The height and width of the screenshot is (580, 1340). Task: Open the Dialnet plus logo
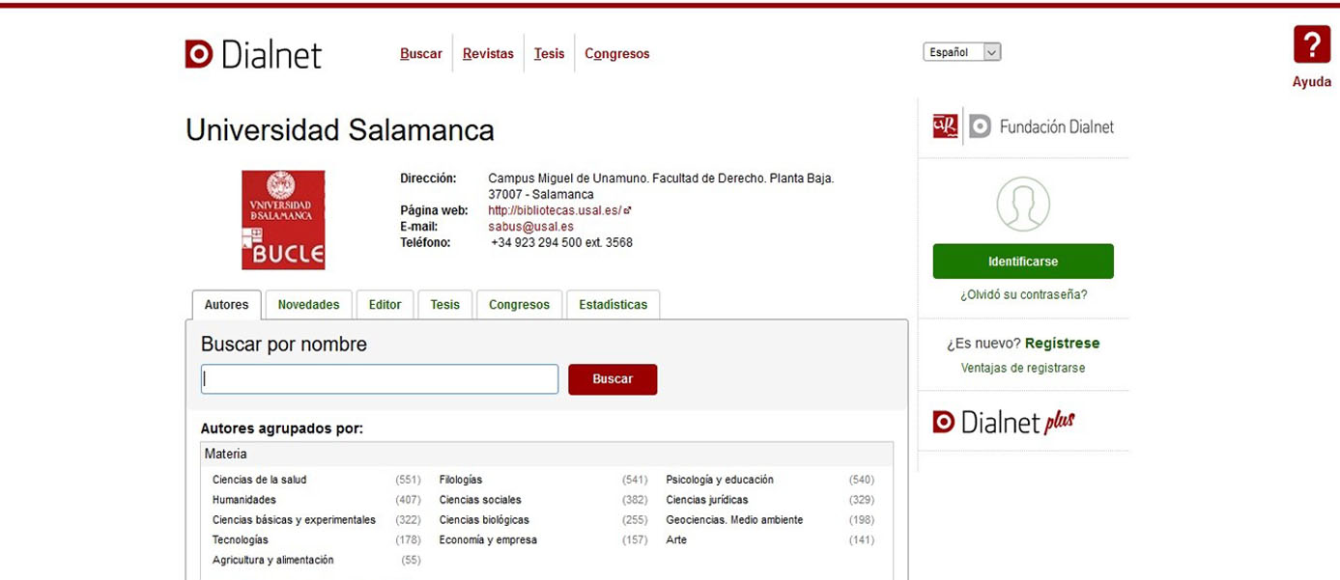pyautogui.click(x=1004, y=422)
